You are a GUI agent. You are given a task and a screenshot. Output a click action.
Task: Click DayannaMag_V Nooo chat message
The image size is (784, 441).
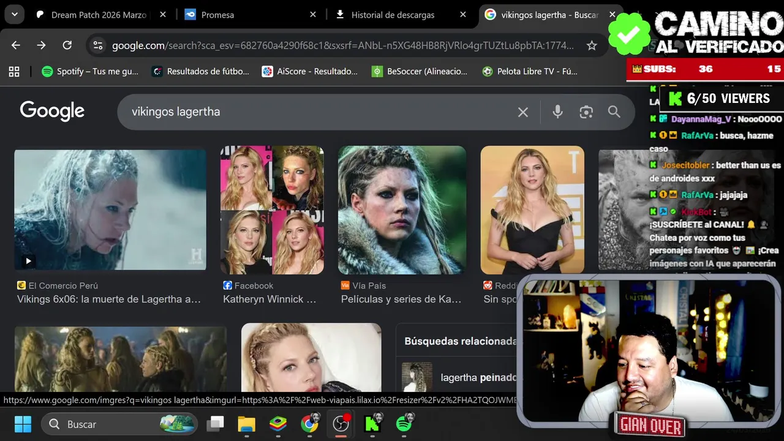coord(716,119)
